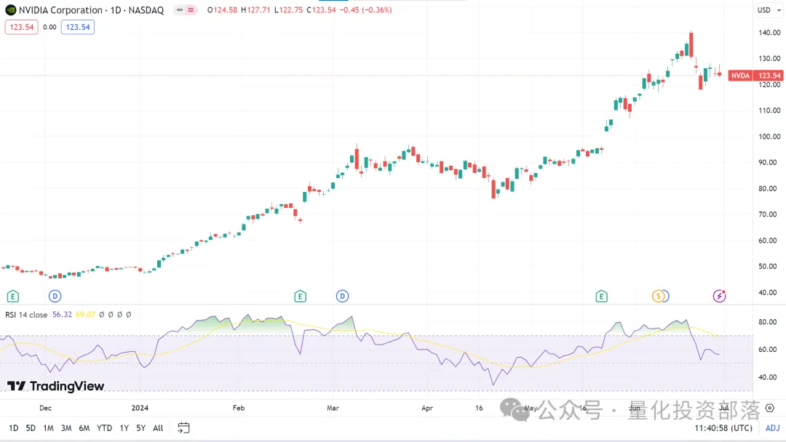Select the 5D time range
Screen dimensions: 786x442
click(31, 428)
